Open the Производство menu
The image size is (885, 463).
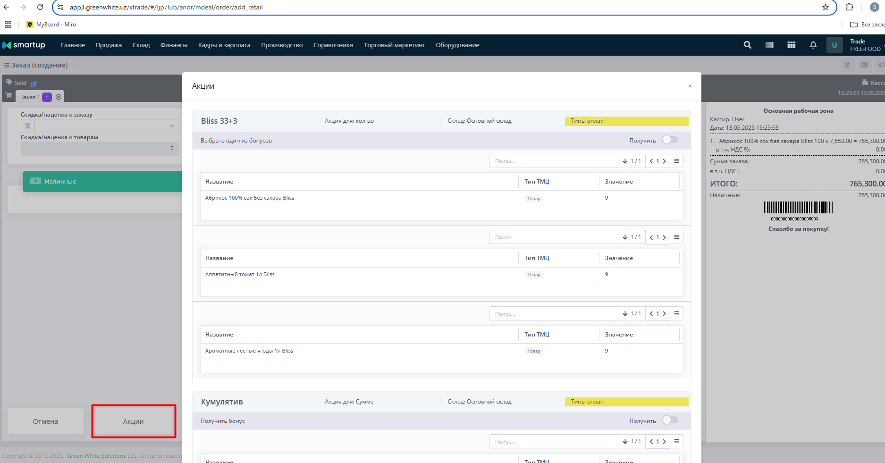pyautogui.click(x=282, y=45)
